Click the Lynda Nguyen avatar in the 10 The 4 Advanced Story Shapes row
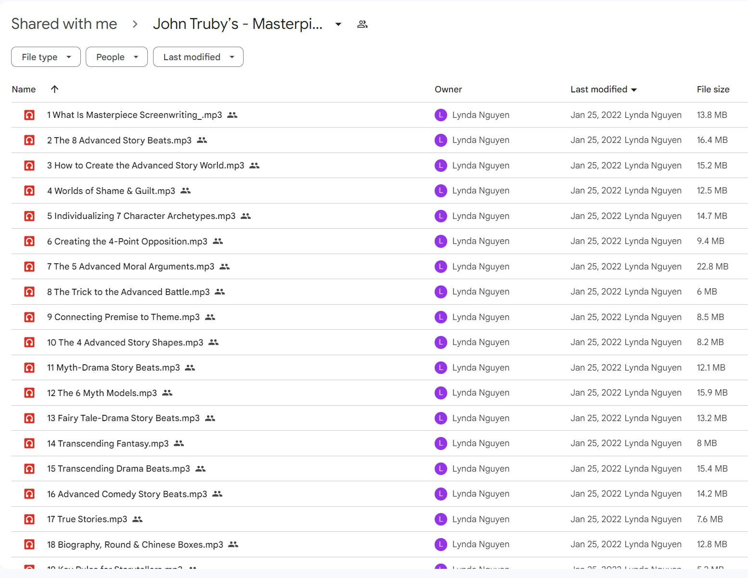The width and height of the screenshot is (748, 578). pos(441,342)
